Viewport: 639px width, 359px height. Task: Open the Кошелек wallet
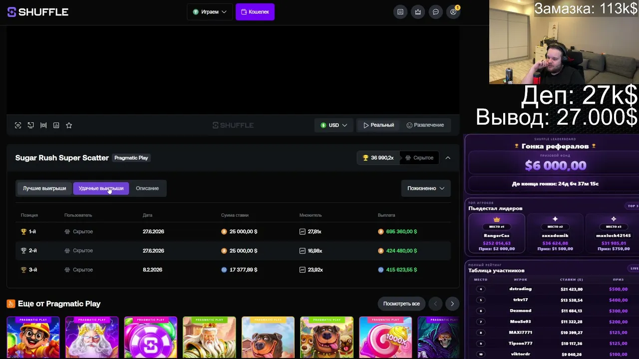(255, 12)
